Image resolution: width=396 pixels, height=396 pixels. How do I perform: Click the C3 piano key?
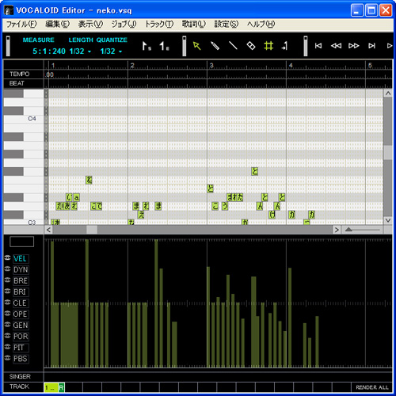[24, 223]
